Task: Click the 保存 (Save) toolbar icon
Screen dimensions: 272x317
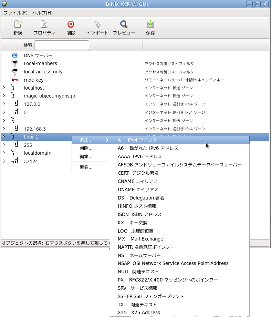Action: click(x=150, y=24)
